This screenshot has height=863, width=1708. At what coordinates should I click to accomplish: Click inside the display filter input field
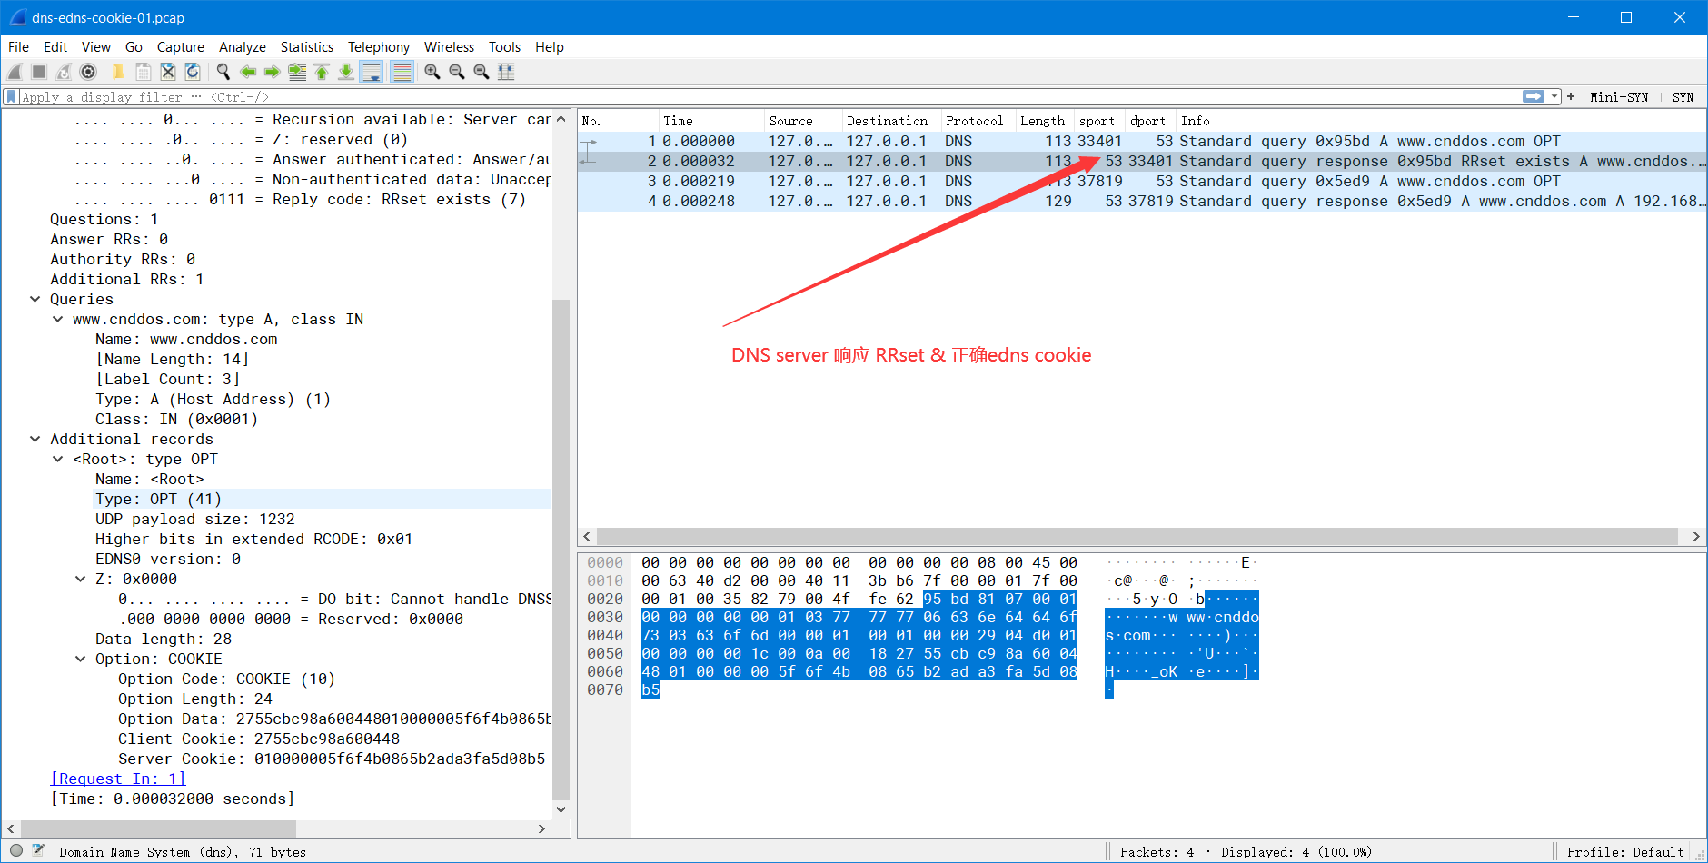(363, 96)
